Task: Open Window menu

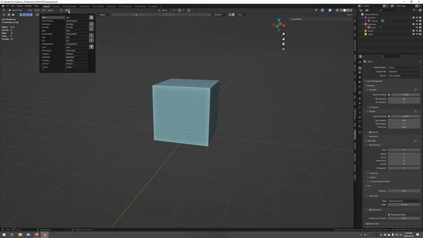Action: (28, 6)
